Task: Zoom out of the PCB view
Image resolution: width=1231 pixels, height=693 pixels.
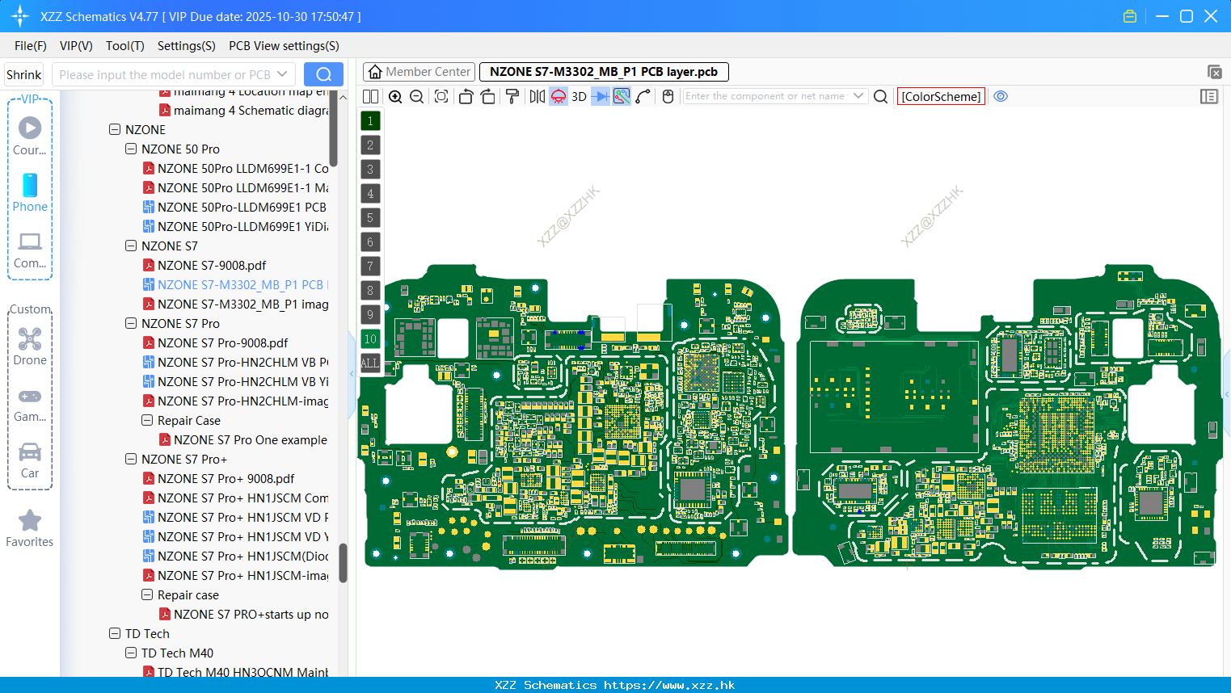Action: [x=417, y=96]
